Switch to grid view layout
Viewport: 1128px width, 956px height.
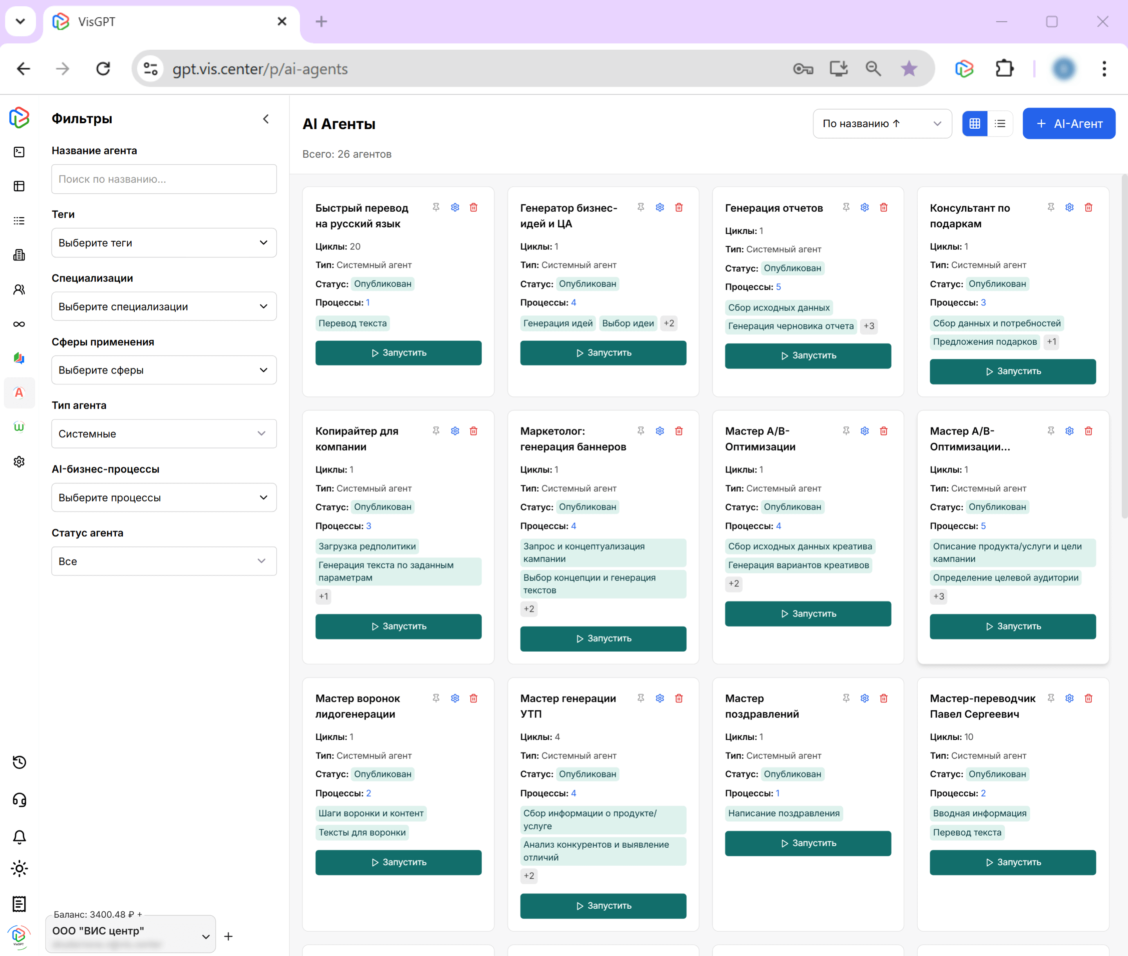tap(975, 124)
